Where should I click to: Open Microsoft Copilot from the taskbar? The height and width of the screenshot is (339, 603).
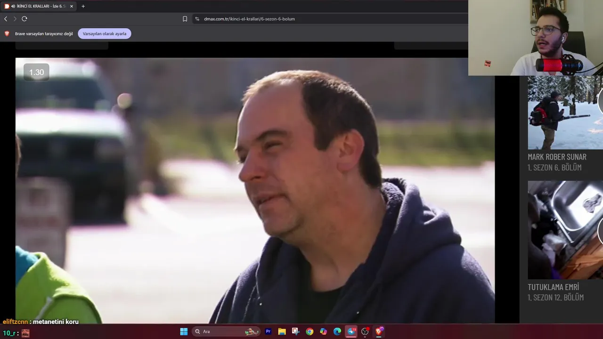(x=323, y=331)
